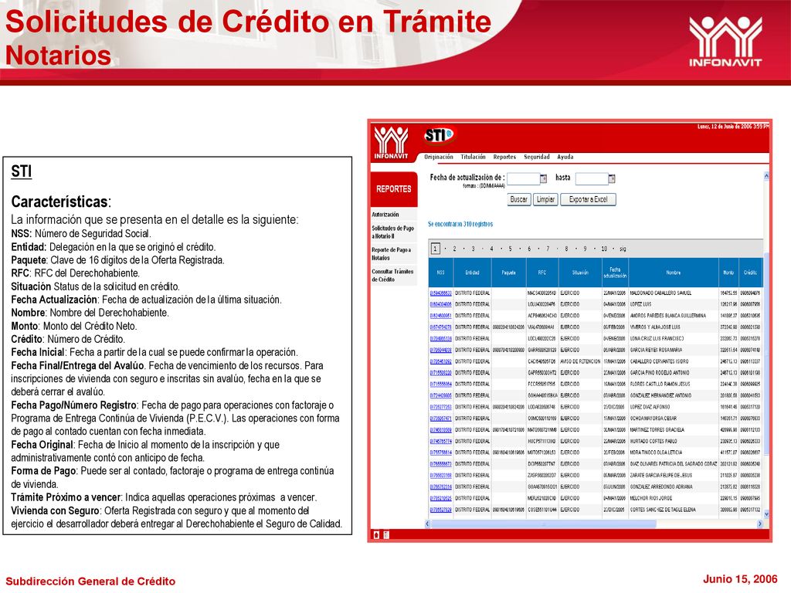Go to results page 8

point(566,249)
